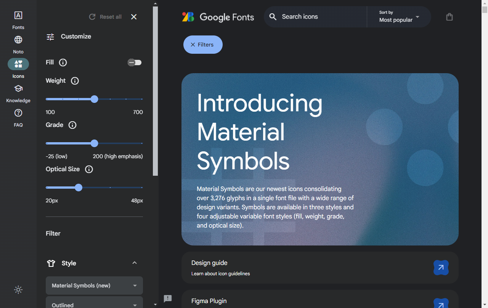This screenshot has height=308, width=488.
Task: Open the Knowledge graduation cap icon
Action: point(18,88)
